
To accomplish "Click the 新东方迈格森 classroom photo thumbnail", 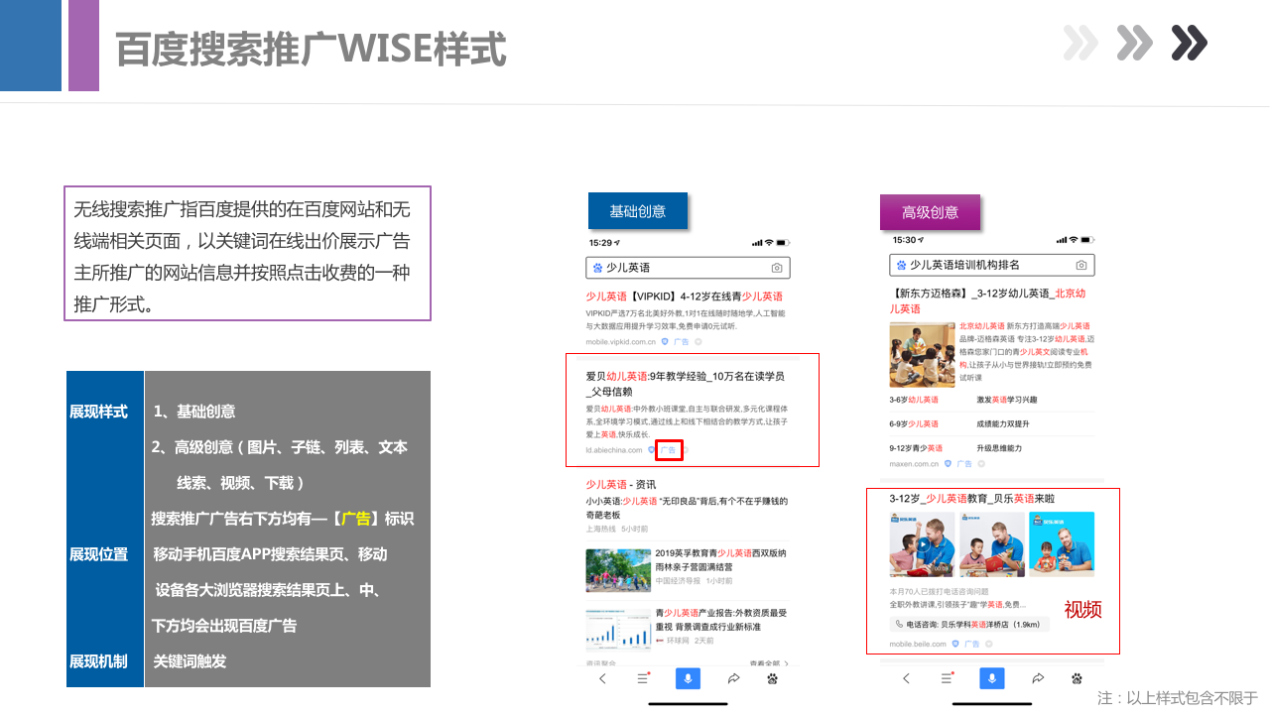I will (922, 354).
